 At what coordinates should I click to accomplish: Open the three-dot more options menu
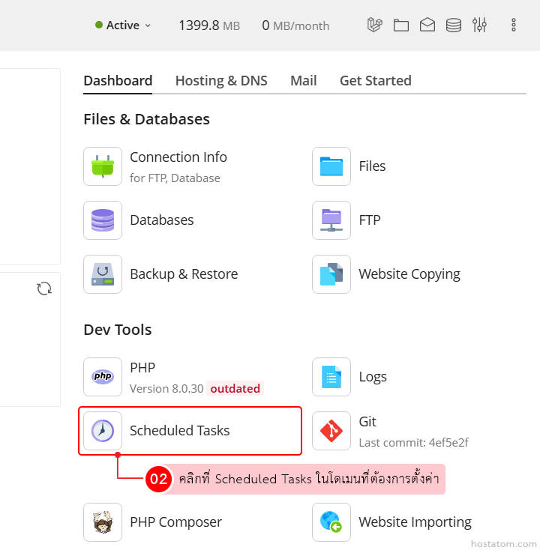(514, 25)
